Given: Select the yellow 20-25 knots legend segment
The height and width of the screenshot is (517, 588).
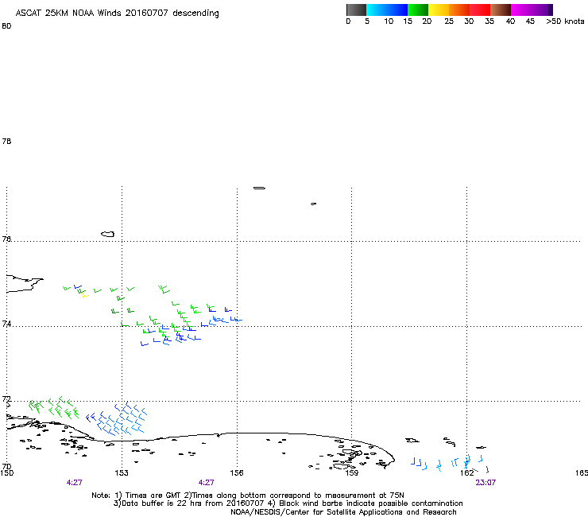Looking at the screenshot, I should (439, 10).
